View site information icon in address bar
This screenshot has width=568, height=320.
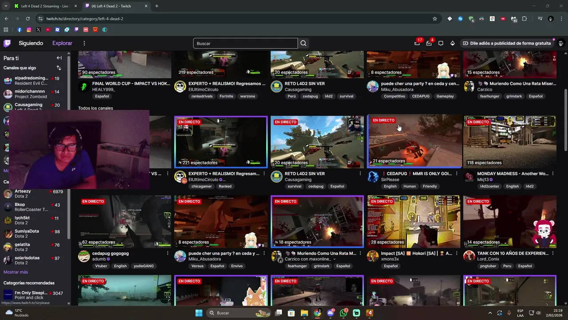tap(40, 19)
